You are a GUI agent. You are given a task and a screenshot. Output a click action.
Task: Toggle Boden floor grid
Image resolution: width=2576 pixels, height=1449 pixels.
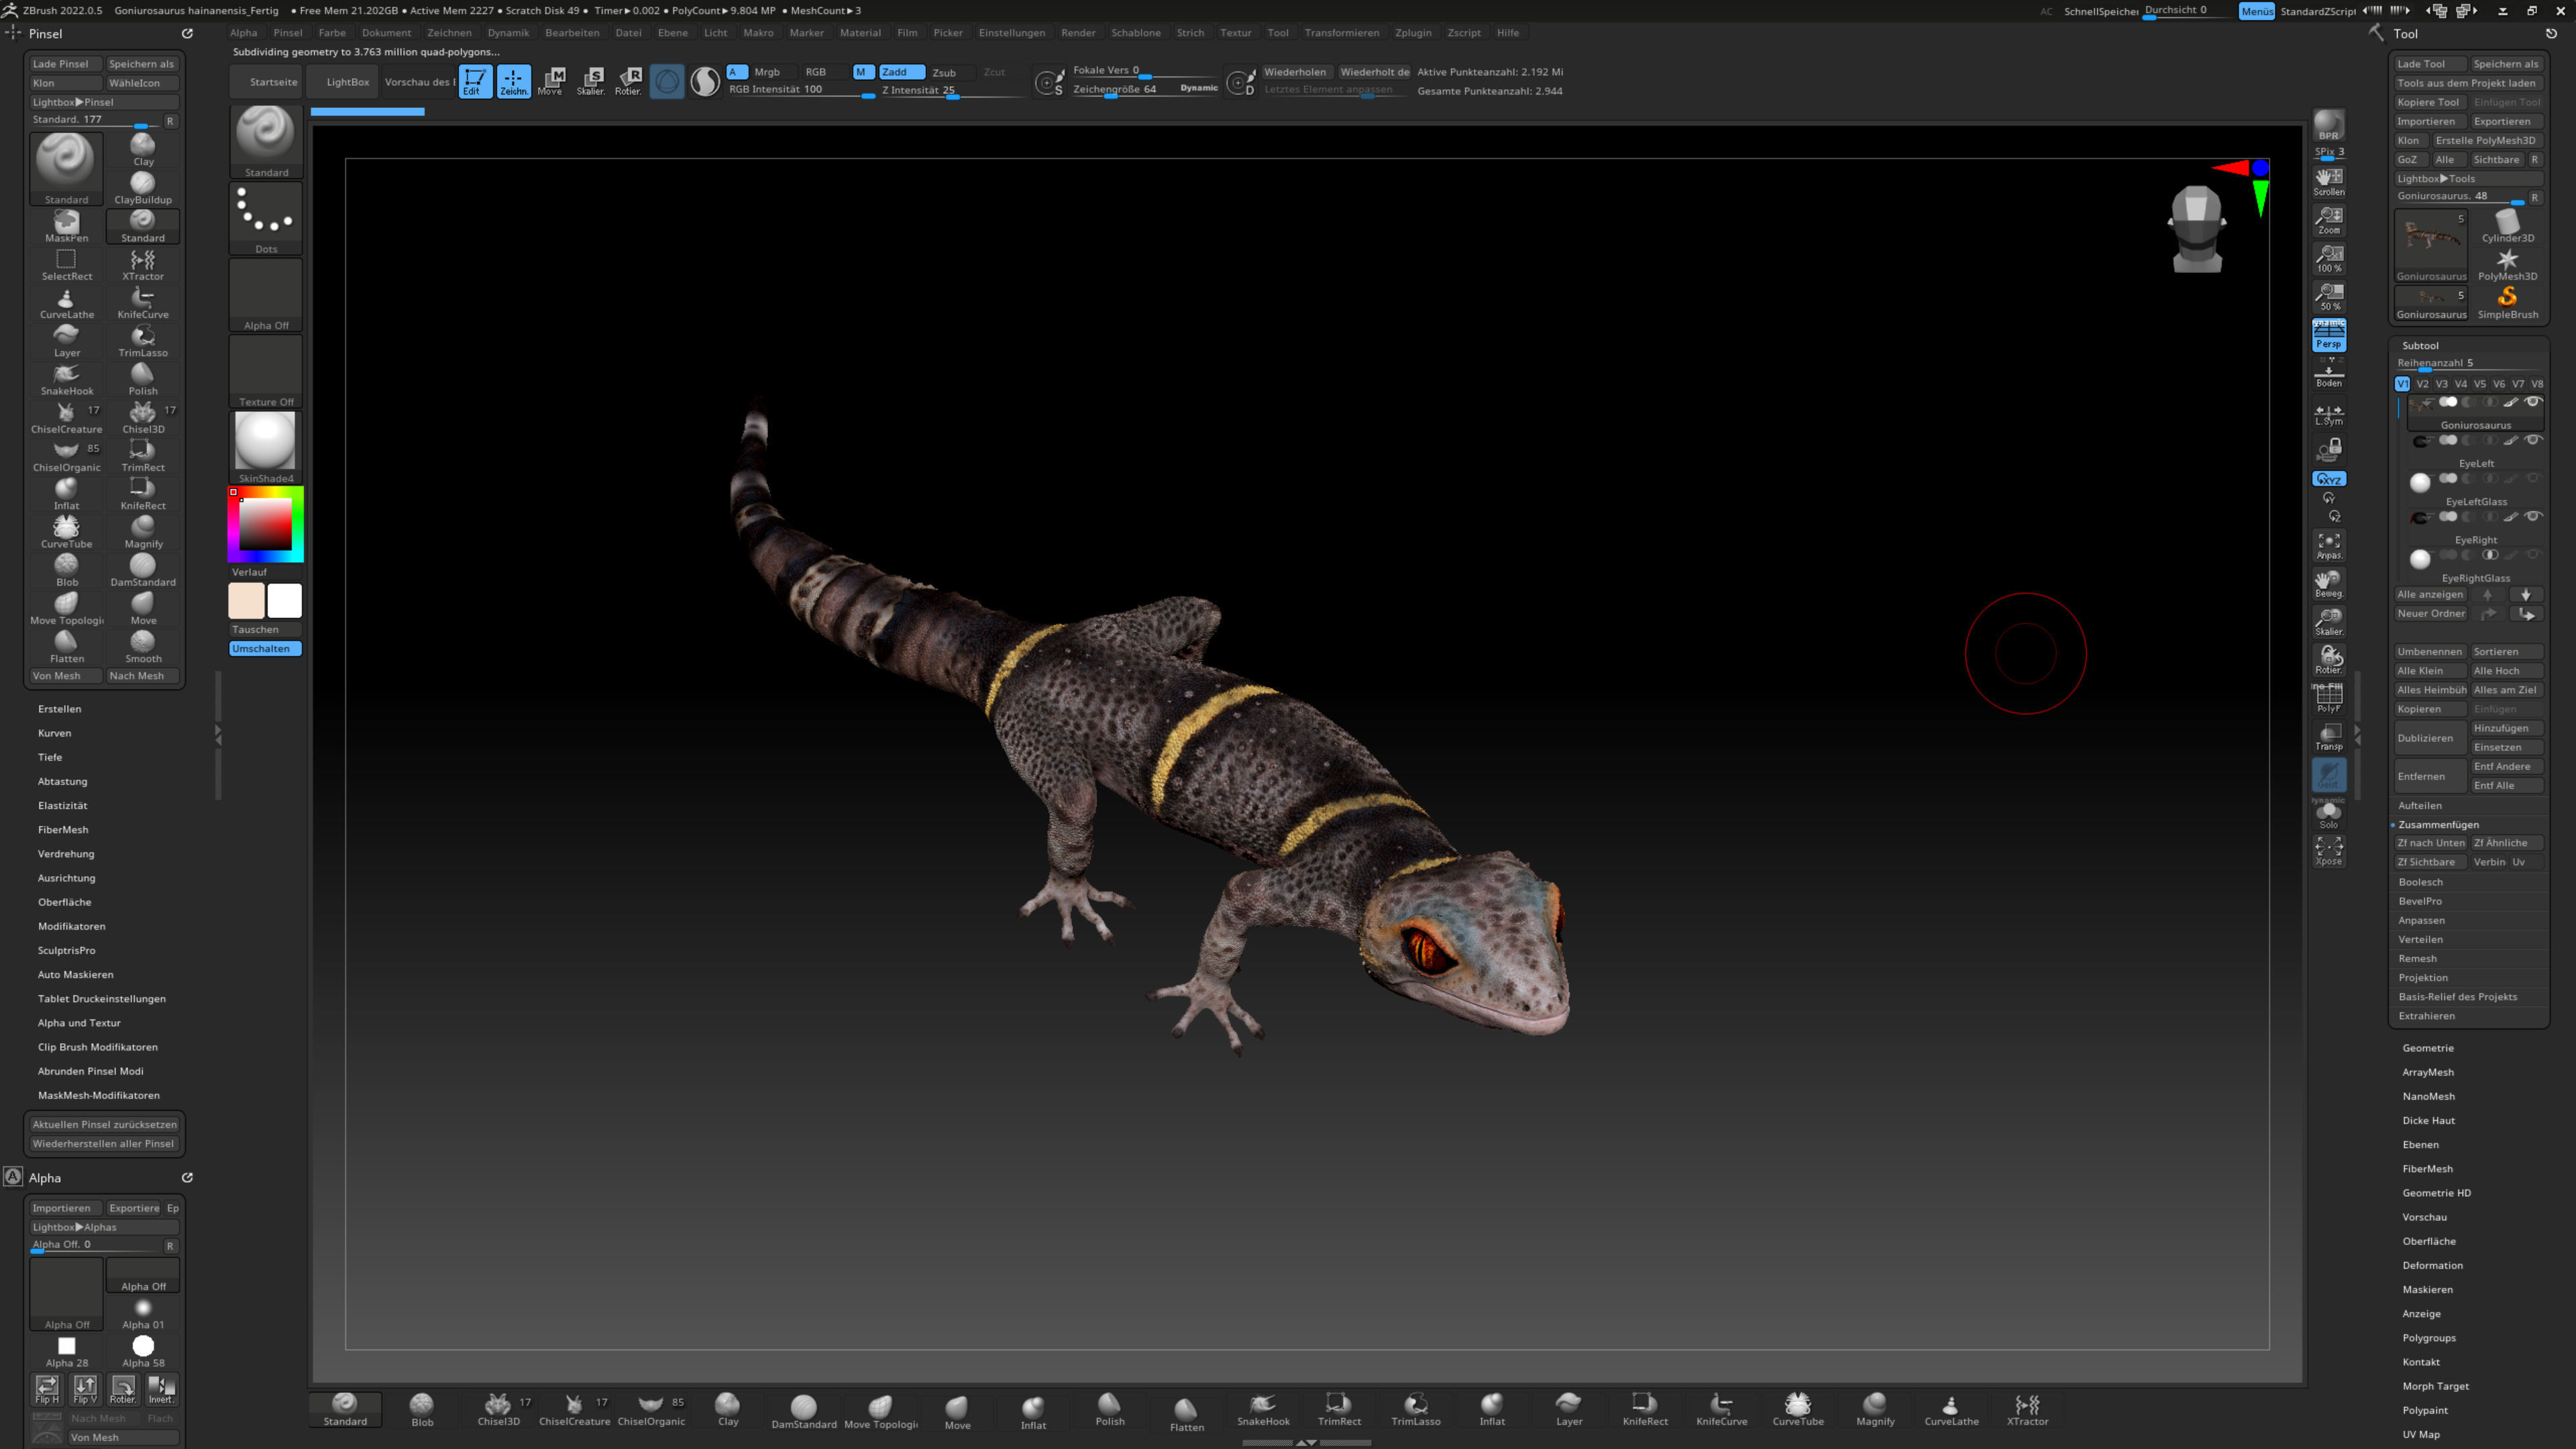2328,374
